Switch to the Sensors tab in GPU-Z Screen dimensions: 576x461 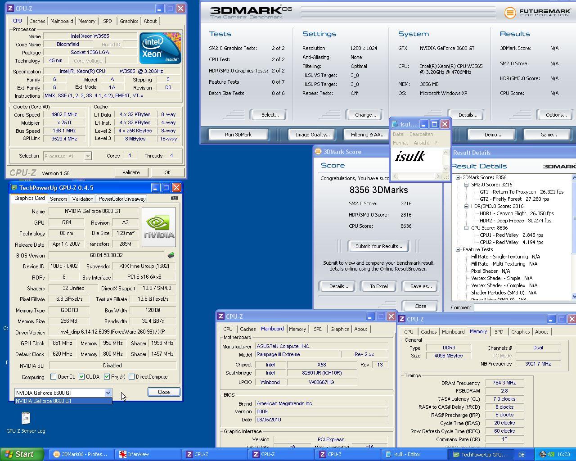point(58,199)
